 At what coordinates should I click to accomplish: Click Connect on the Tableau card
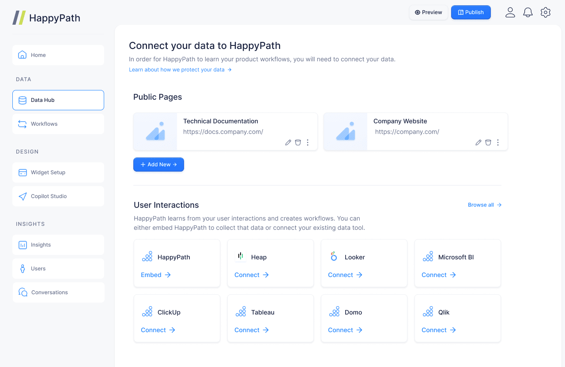pos(252,330)
